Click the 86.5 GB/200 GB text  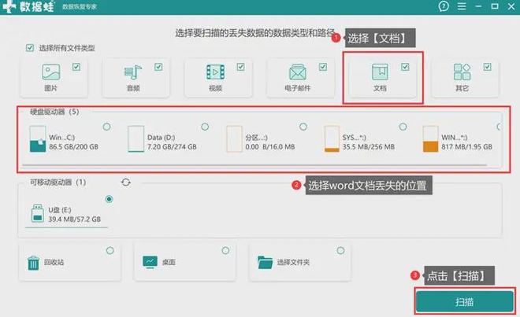tap(73, 147)
